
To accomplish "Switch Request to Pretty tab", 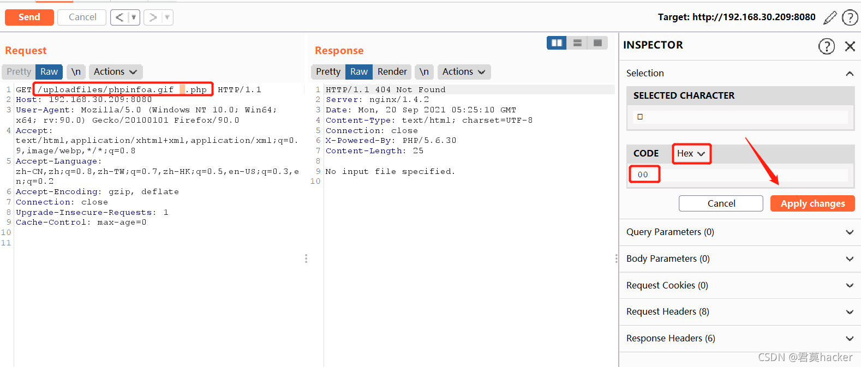I will 19,71.
